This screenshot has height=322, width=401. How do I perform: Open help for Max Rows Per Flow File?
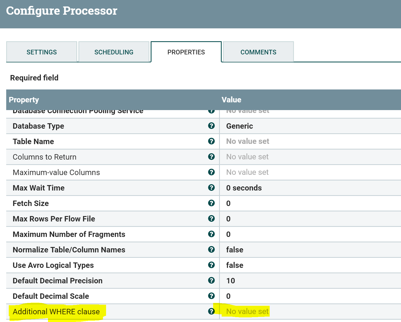(x=211, y=219)
